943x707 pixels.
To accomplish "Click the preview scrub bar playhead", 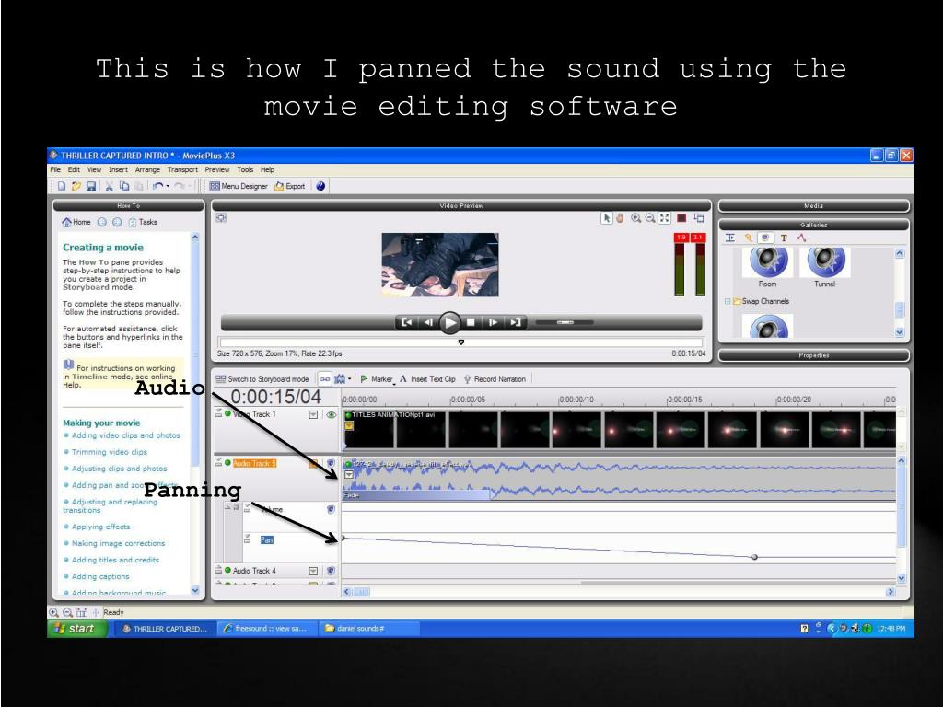I will (461, 342).
